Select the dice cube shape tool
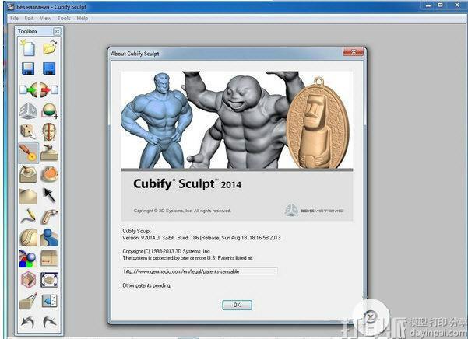Screen dimensions: 468x339 coord(28,131)
